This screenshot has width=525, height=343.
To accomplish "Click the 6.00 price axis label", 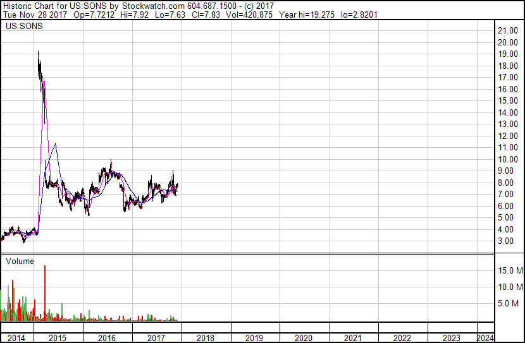I will pyautogui.click(x=505, y=207).
